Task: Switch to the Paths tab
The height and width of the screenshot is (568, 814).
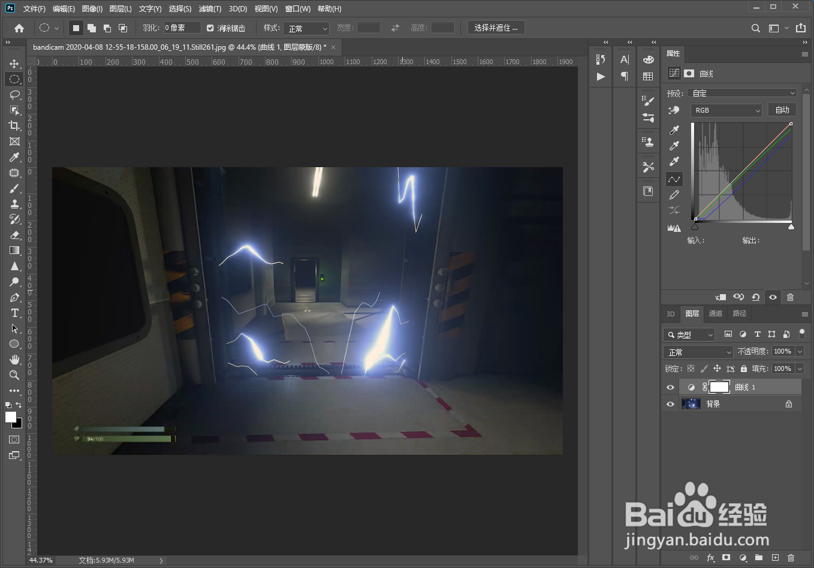Action: click(740, 313)
